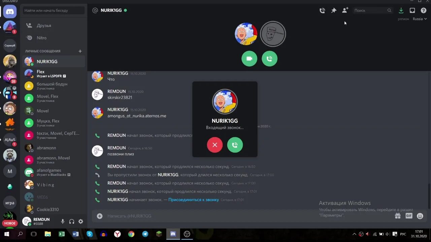Show hidden system tray icons
Screen dimensions: 431x242
354,234
